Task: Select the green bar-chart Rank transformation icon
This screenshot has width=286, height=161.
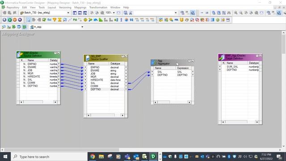Action: coord(101,20)
